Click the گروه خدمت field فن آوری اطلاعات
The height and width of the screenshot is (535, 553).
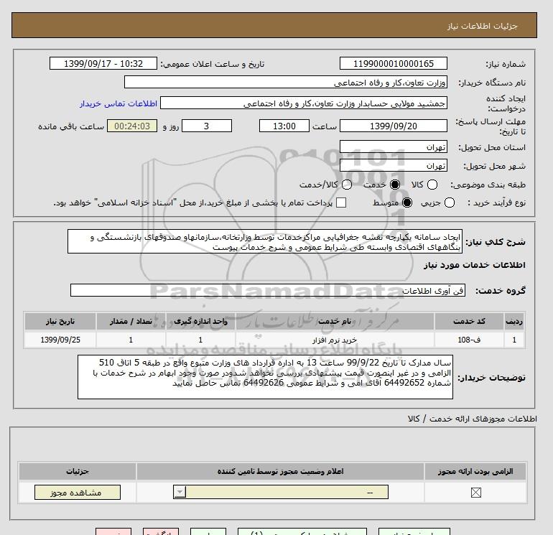click(x=268, y=290)
